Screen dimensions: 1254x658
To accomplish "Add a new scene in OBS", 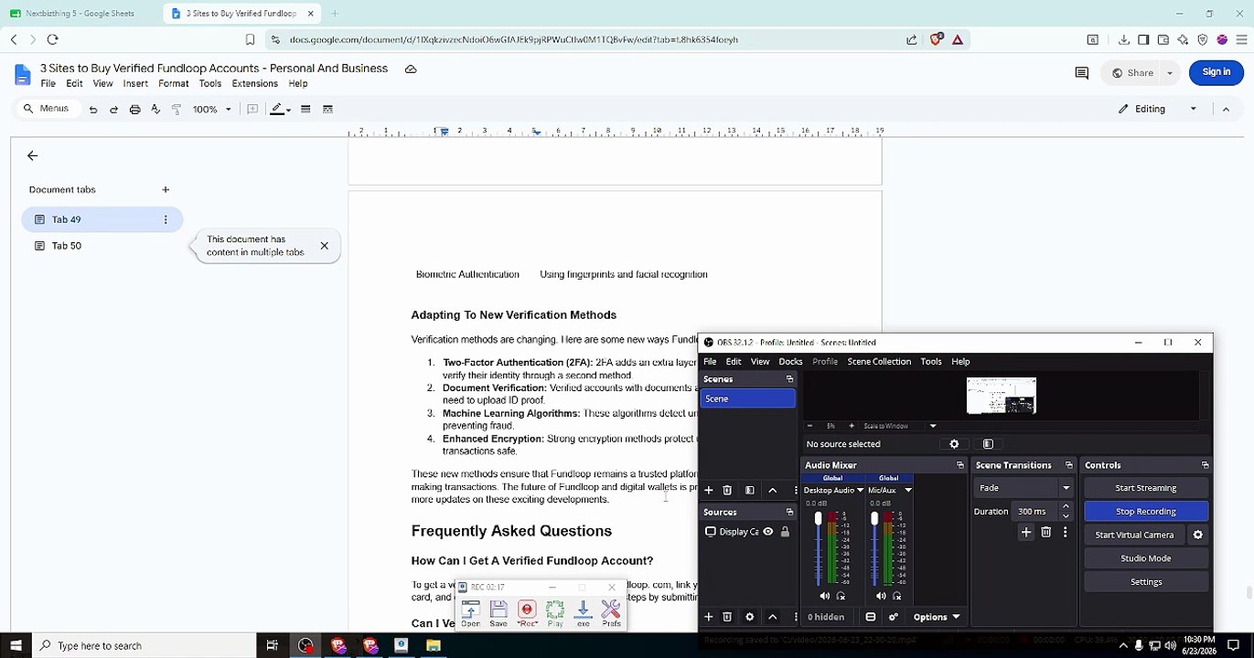I will tap(708, 491).
